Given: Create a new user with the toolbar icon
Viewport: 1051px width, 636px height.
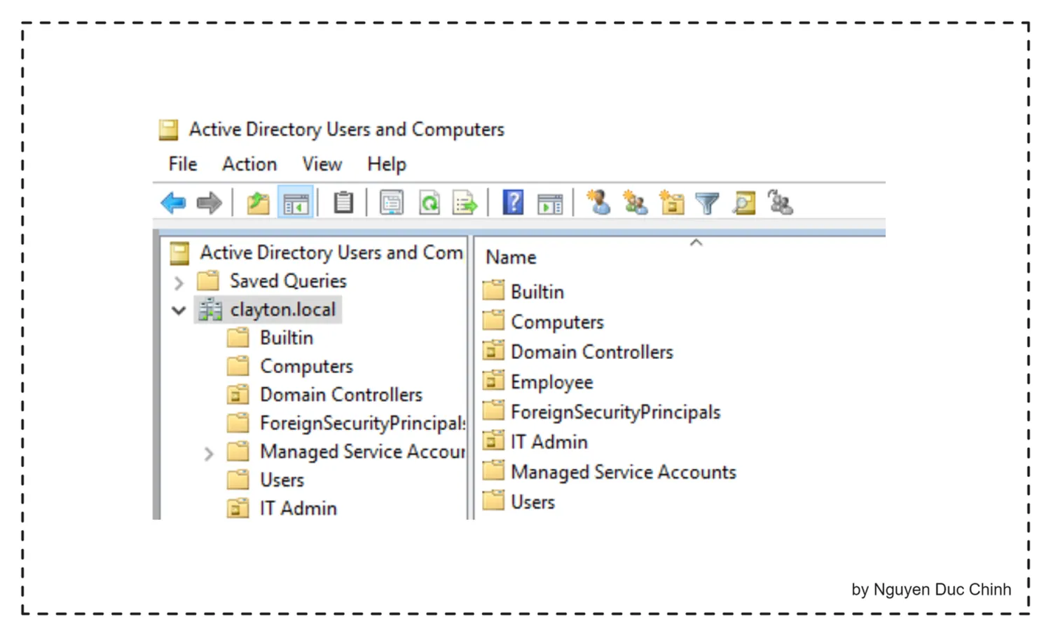Looking at the screenshot, I should 598,202.
